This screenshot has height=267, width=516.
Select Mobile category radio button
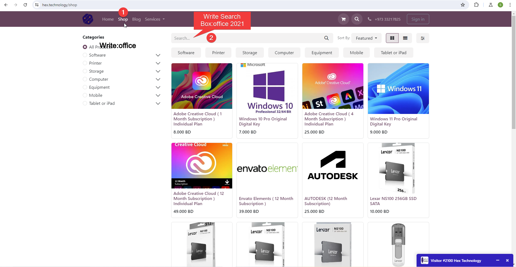[85, 95]
